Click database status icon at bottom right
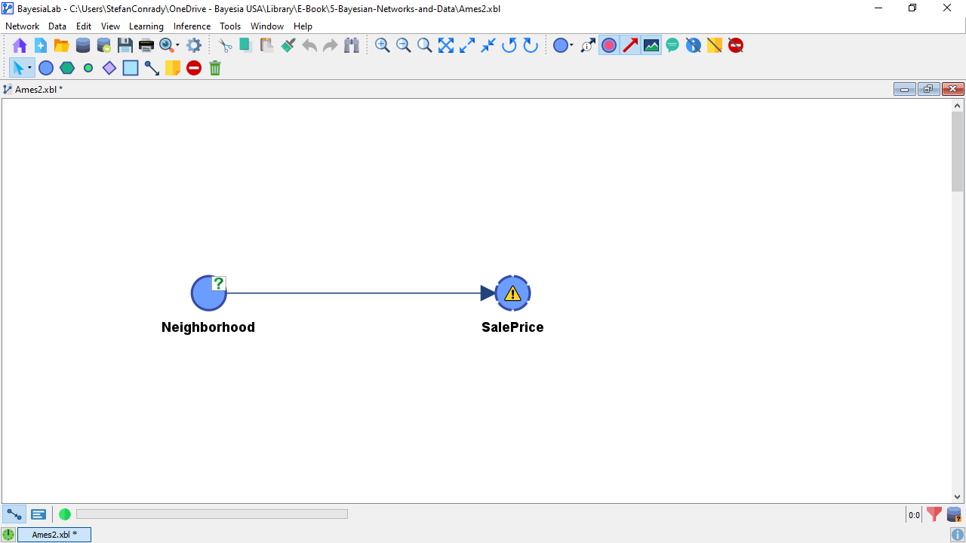 [x=955, y=514]
